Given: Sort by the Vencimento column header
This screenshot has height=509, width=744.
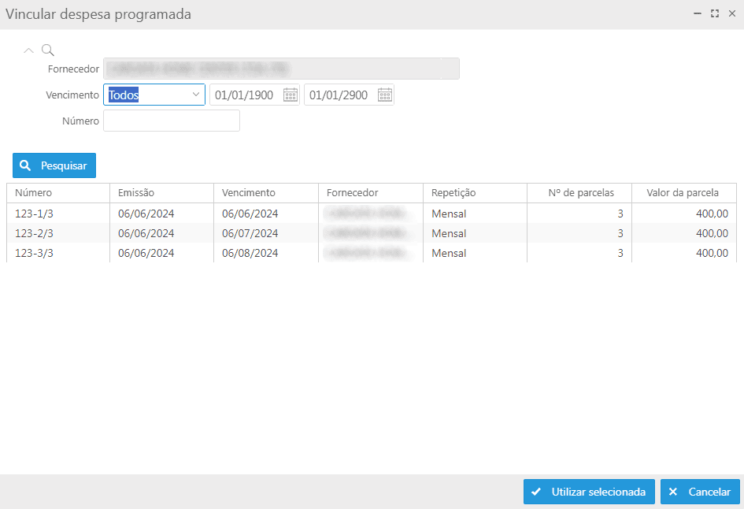Looking at the screenshot, I should click(x=249, y=193).
